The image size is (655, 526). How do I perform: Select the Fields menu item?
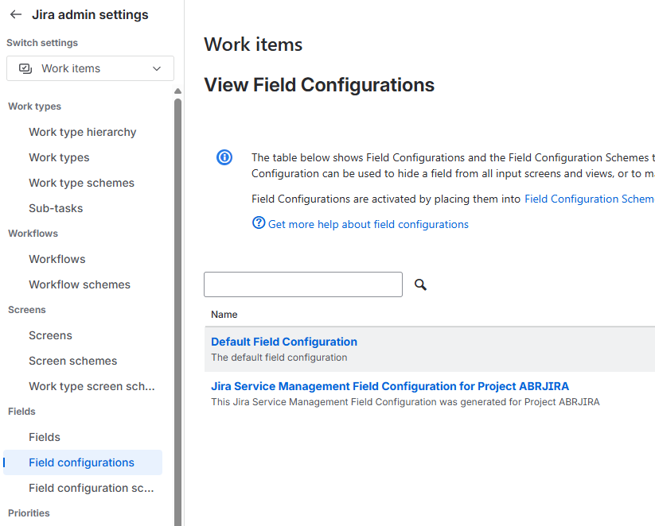click(45, 437)
